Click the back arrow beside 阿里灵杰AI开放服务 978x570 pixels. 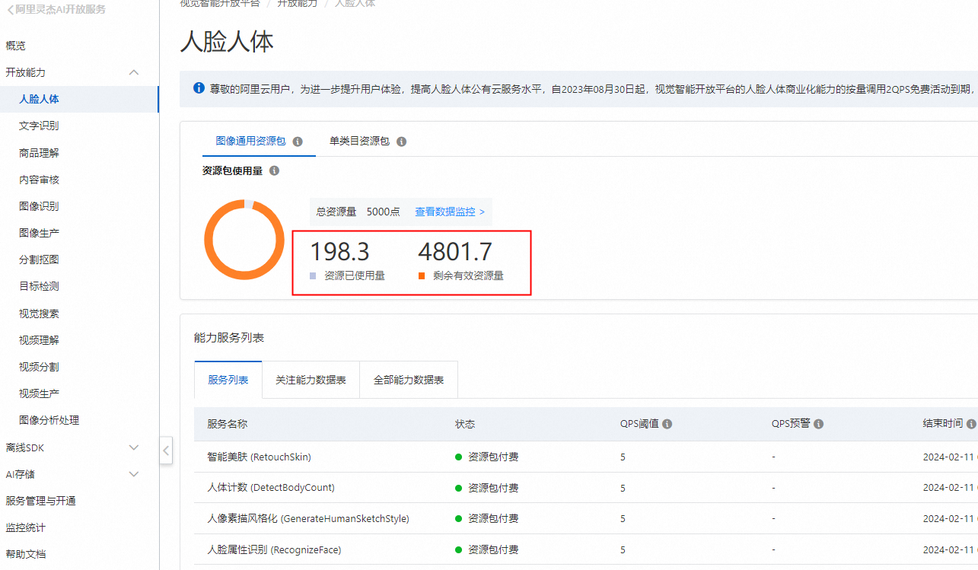click(x=9, y=10)
